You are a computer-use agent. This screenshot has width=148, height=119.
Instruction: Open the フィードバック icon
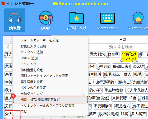point(138,21)
